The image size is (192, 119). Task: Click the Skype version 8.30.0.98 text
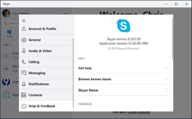pyautogui.click(x=123, y=39)
